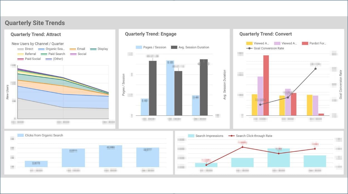Click the highest Search Click-through Rate point
348x194 pixels.
(242, 147)
